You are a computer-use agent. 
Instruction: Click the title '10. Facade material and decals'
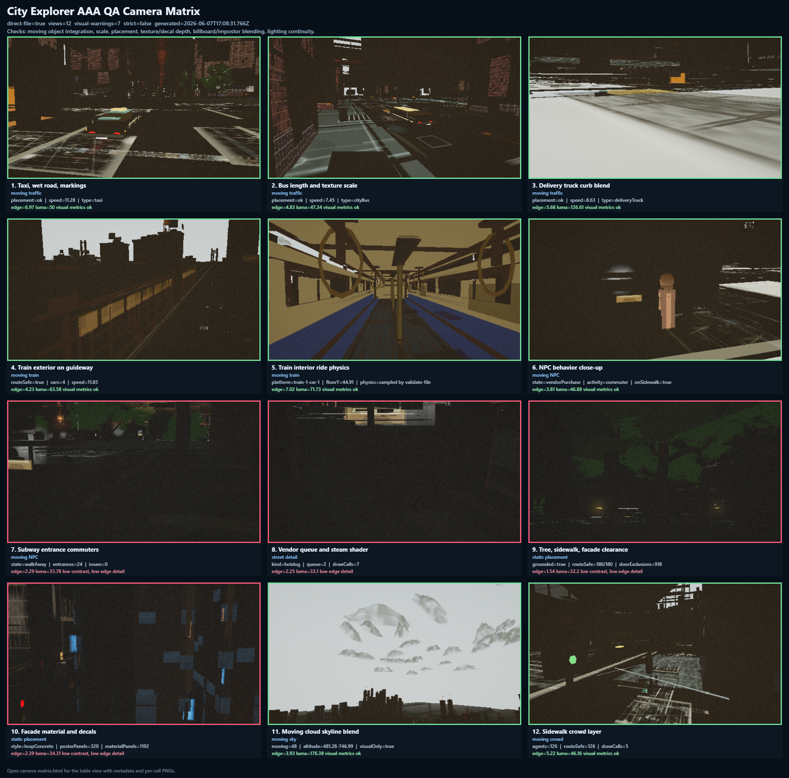coord(53,731)
